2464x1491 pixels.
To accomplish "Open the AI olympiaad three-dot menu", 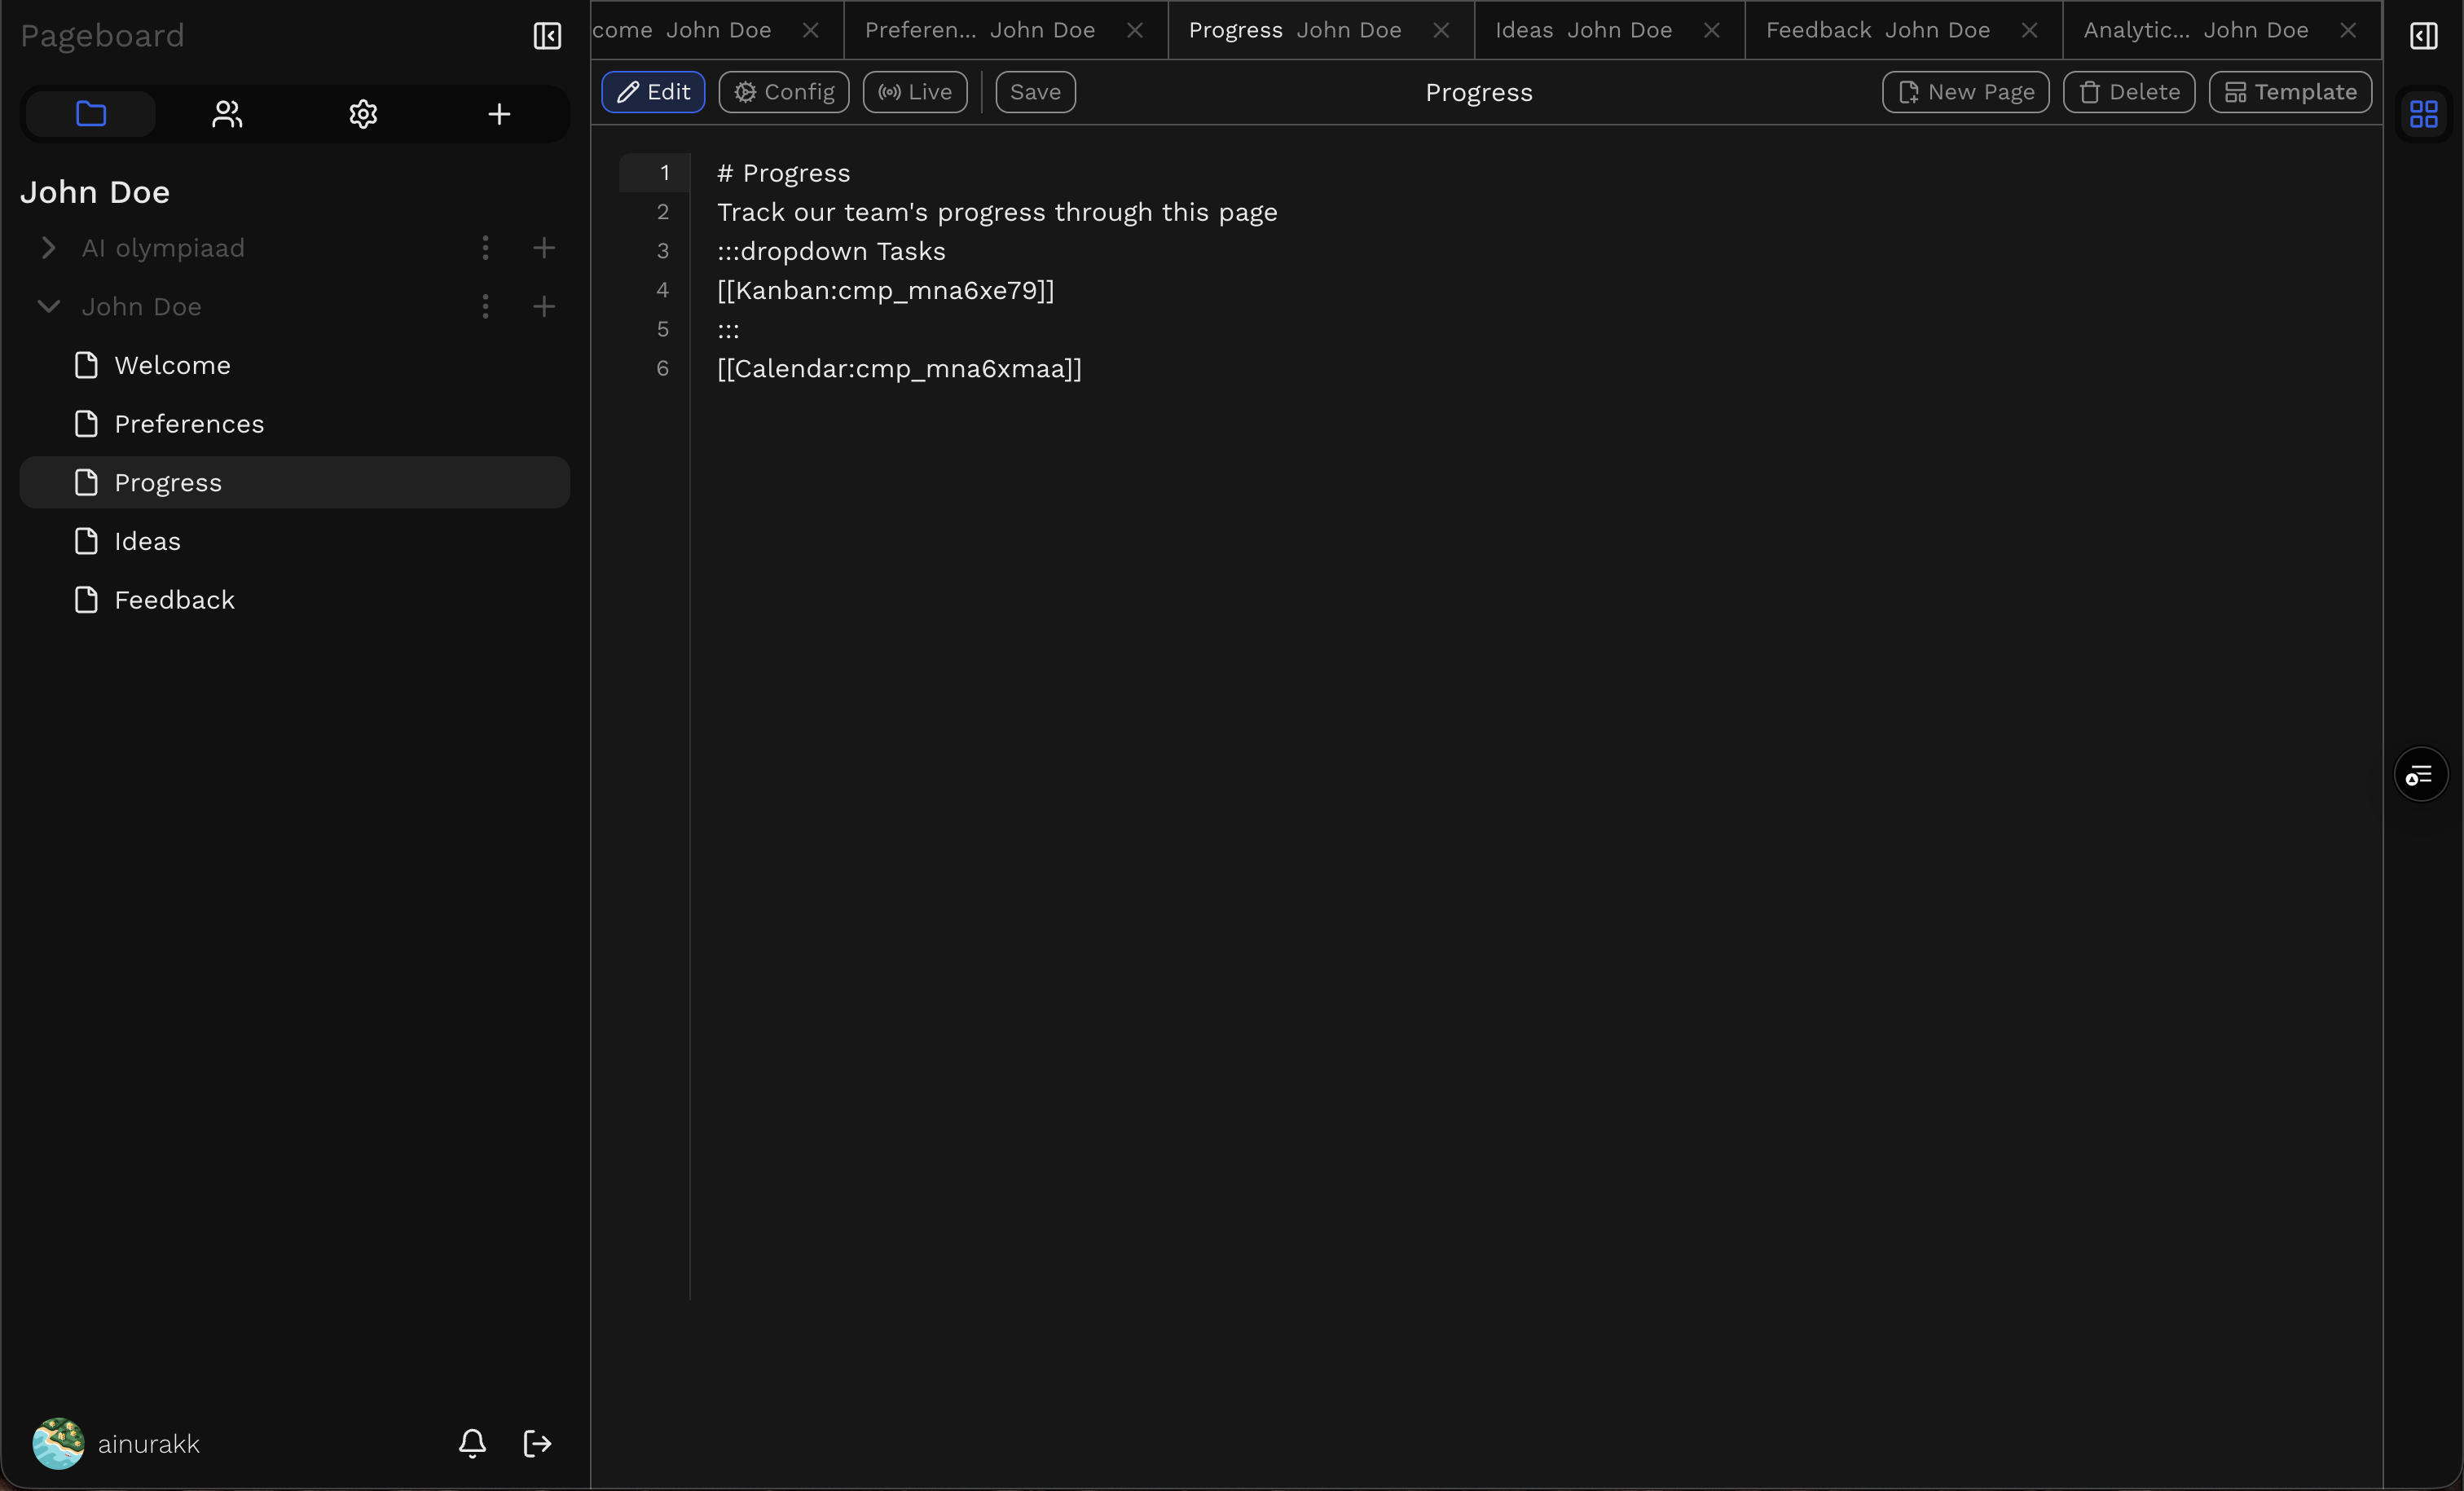I will click(x=485, y=248).
